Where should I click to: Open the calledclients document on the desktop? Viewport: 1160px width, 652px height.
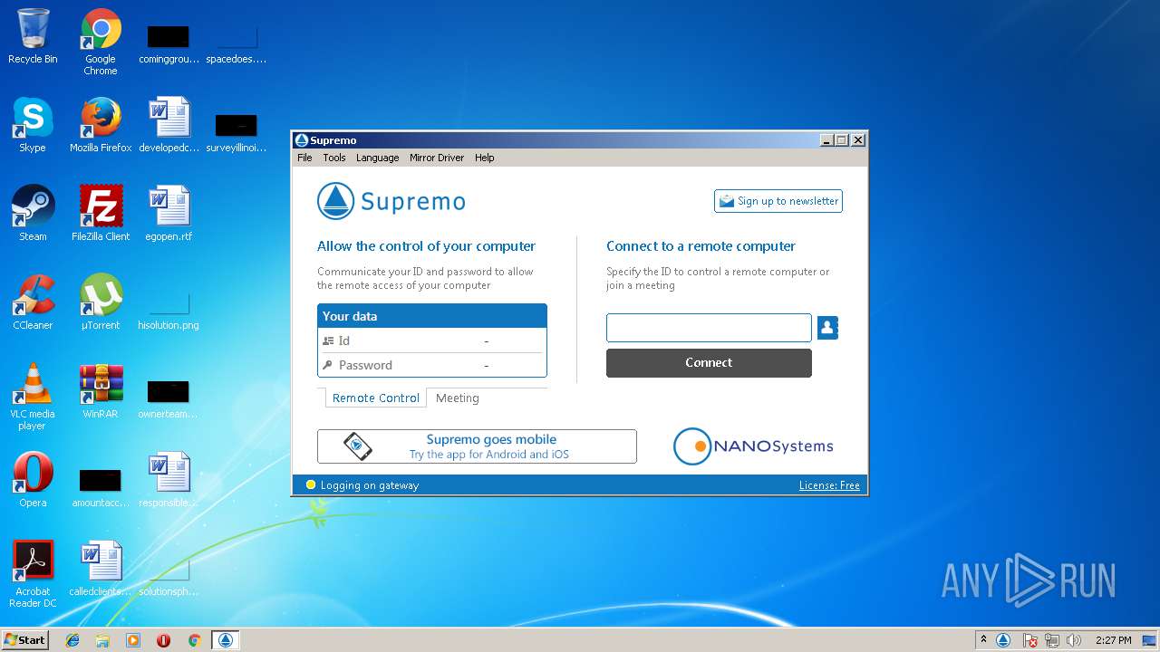tap(101, 569)
